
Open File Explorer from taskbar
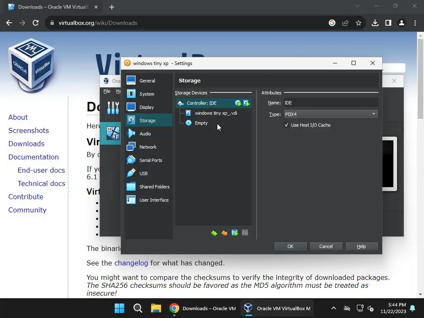(156, 308)
